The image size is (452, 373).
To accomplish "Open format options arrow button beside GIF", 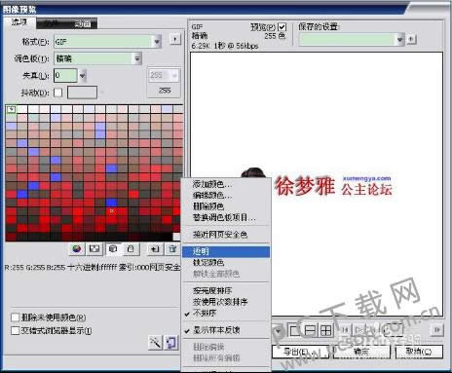I will 175,39.
